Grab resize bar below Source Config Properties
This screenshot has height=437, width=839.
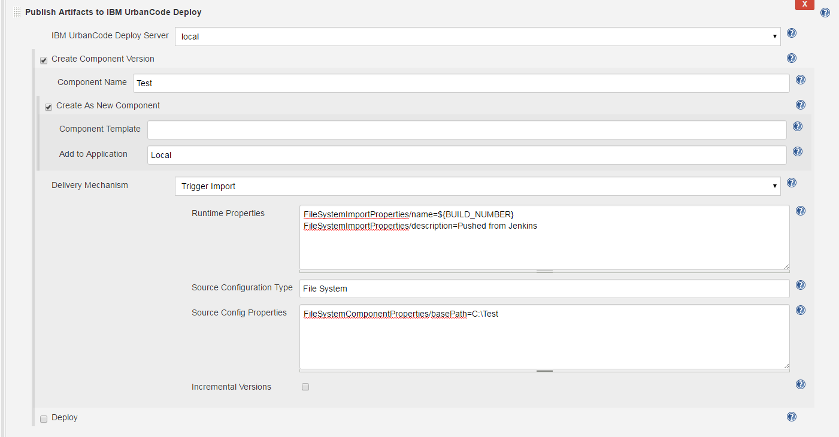point(544,371)
